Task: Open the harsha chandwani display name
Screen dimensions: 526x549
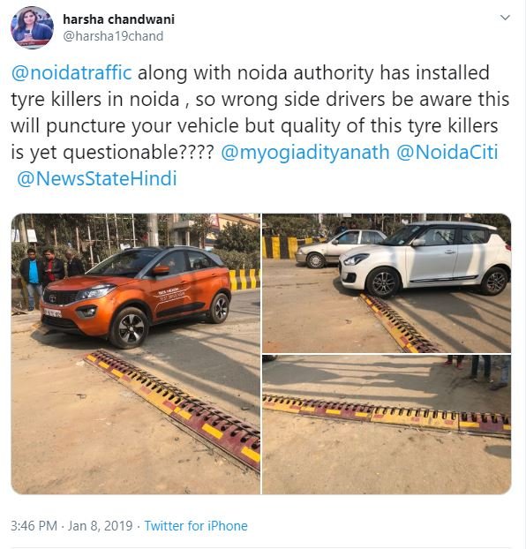Action: tap(119, 19)
